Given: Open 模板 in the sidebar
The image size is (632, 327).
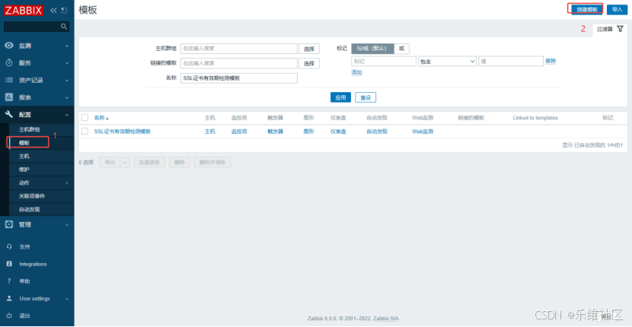Looking at the screenshot, I should tap(24, 142).
